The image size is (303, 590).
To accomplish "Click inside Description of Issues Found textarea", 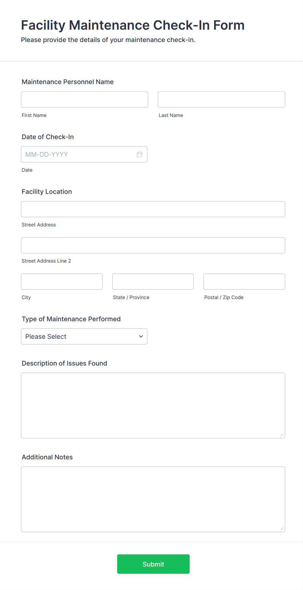I will tap(153, 405).
